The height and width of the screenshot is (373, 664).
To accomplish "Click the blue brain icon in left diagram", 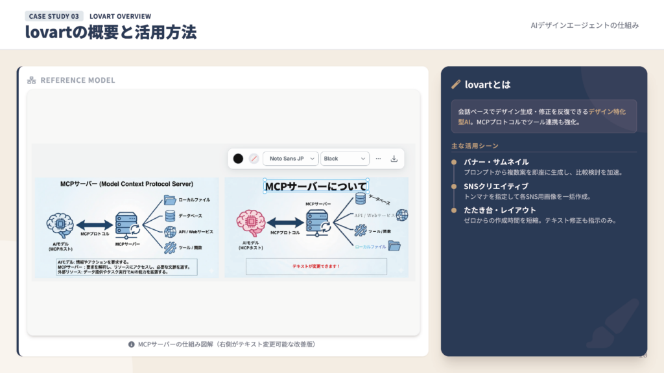I will tap(60, 225).
